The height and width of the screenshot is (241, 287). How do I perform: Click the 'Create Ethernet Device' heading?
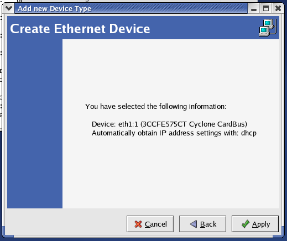(x=80, y=29)
